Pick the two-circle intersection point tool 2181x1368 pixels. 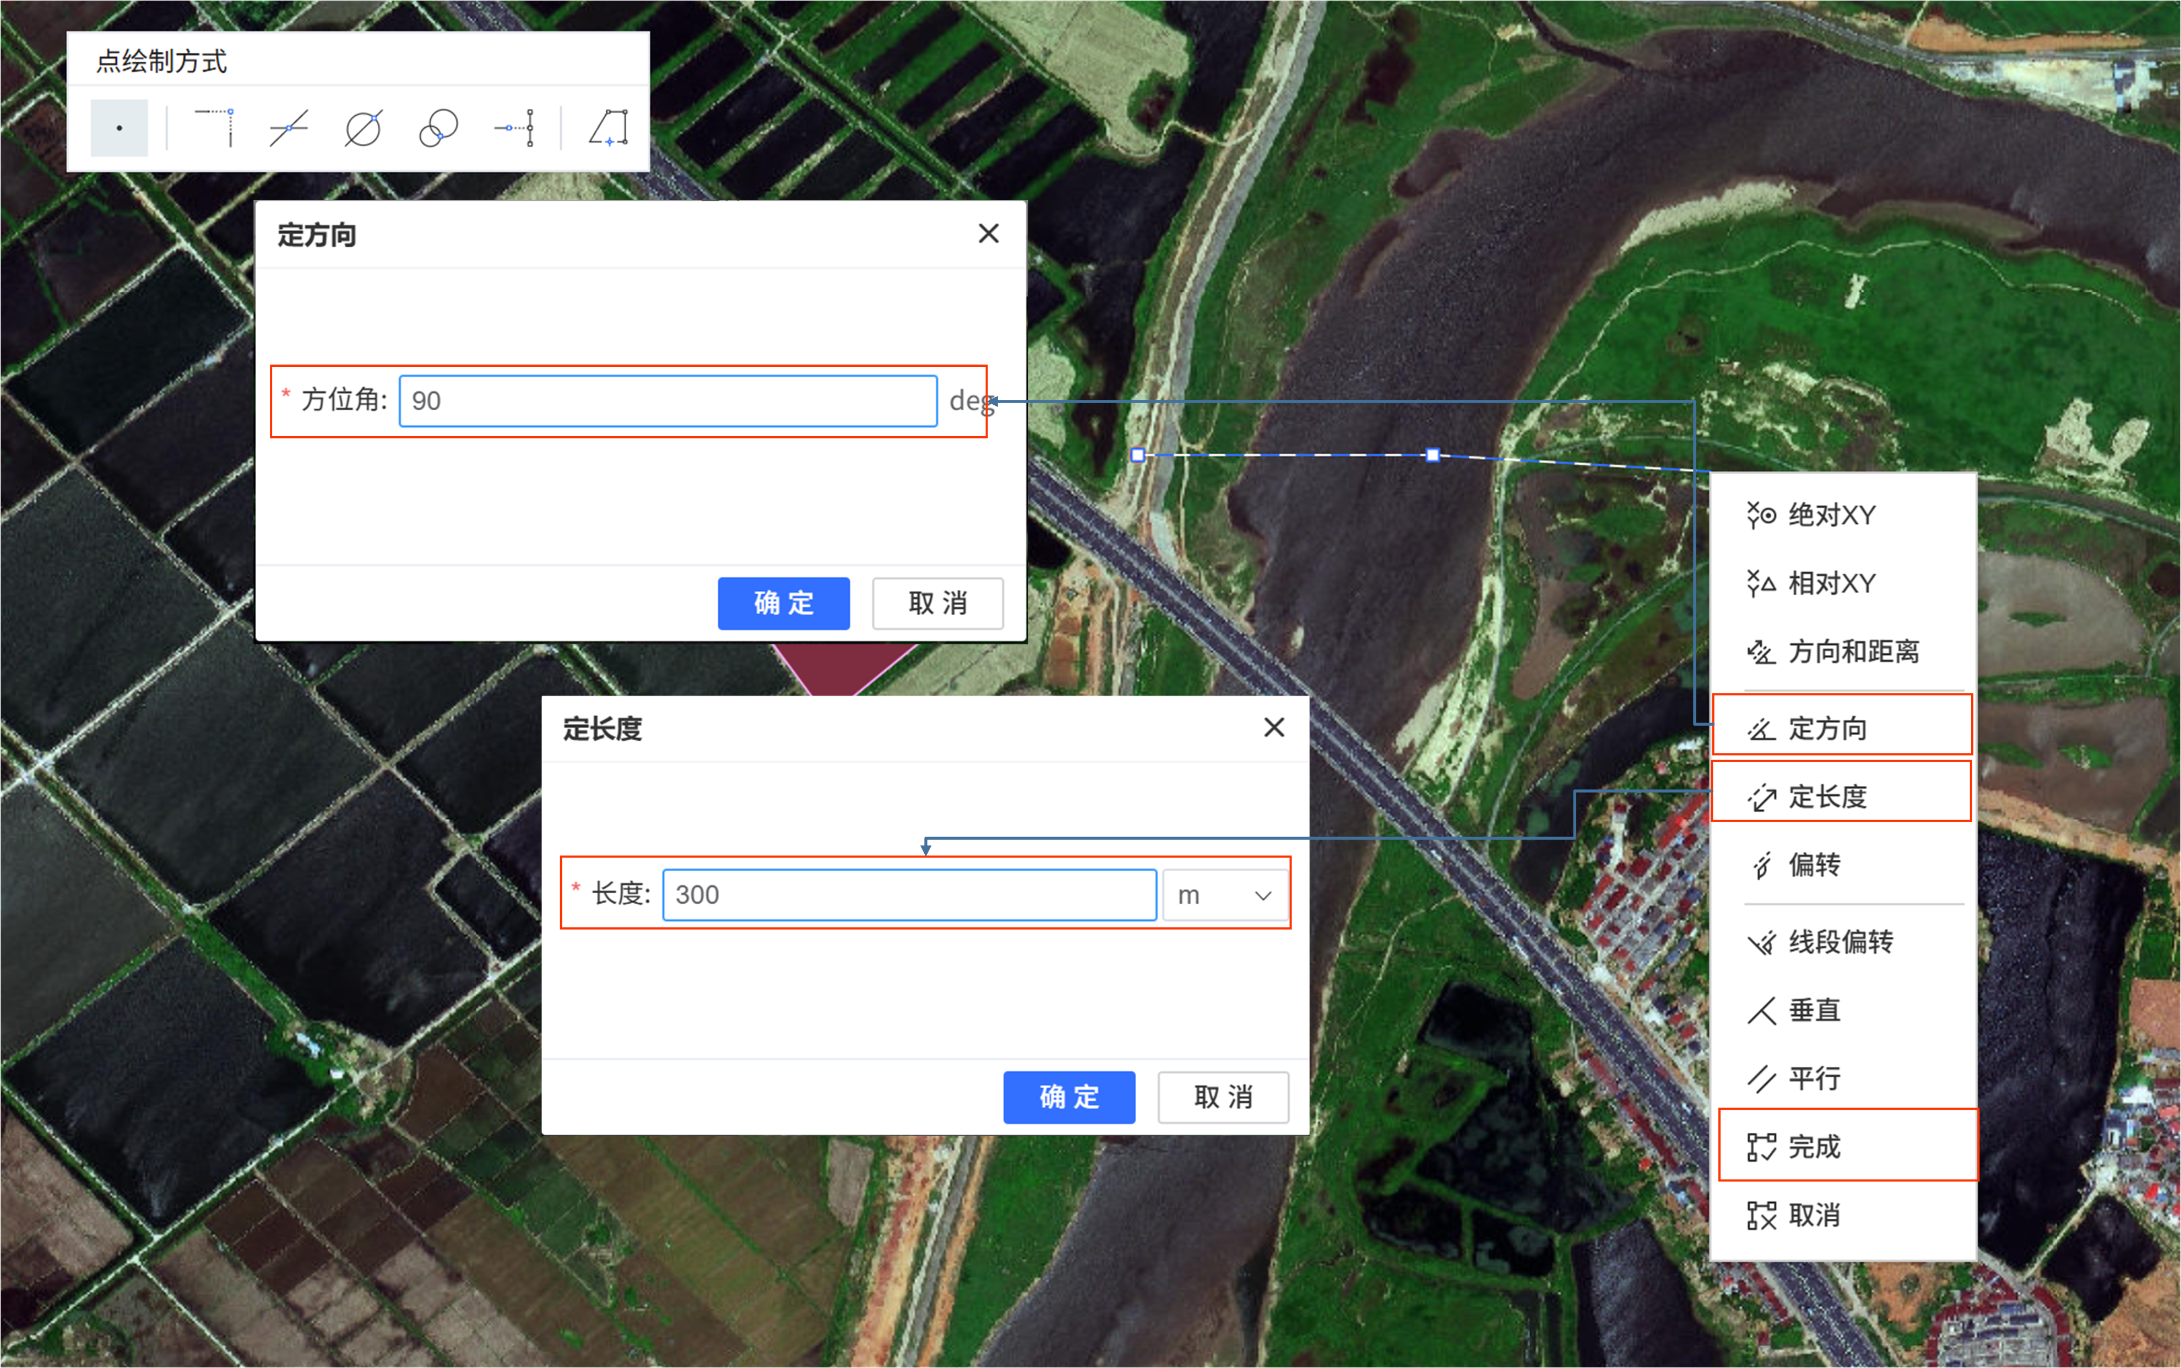pyautogui.click(x=439, y=128)
